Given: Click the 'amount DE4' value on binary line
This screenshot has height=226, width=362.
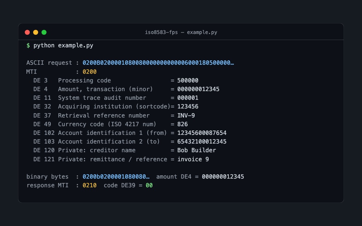Looking at the screenshot, I should click(x=223, y=177).
